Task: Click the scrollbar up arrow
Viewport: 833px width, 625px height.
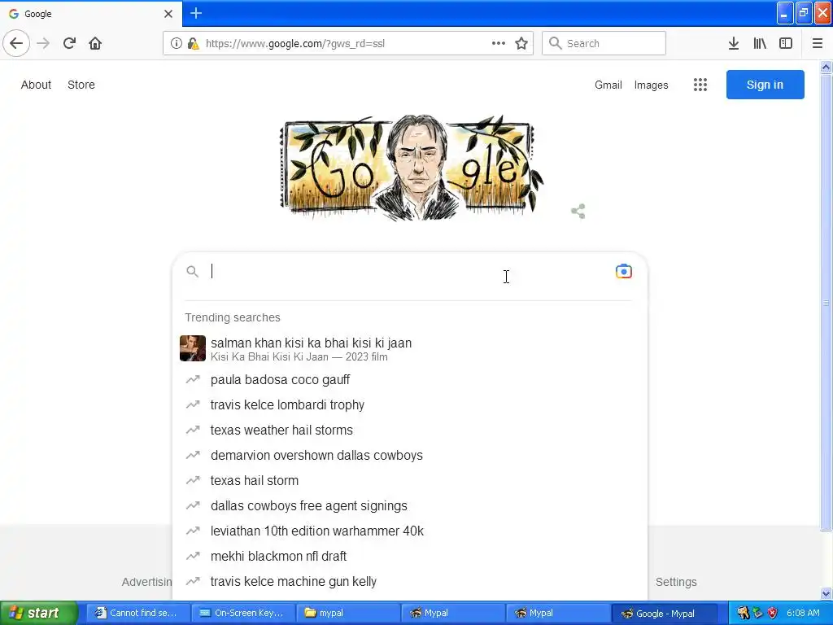Action: coord(826,67)
